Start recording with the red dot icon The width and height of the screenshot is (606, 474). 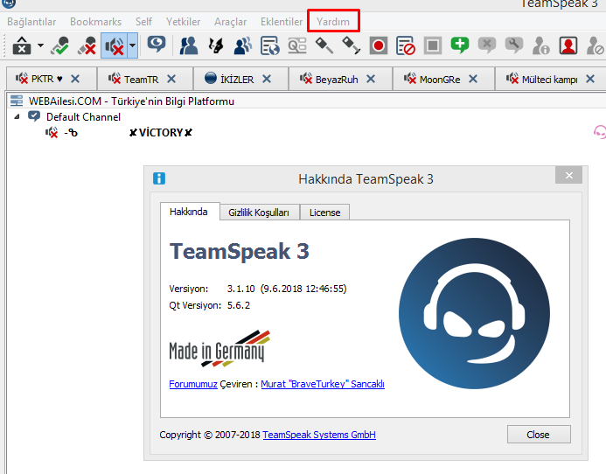(379, 46)
